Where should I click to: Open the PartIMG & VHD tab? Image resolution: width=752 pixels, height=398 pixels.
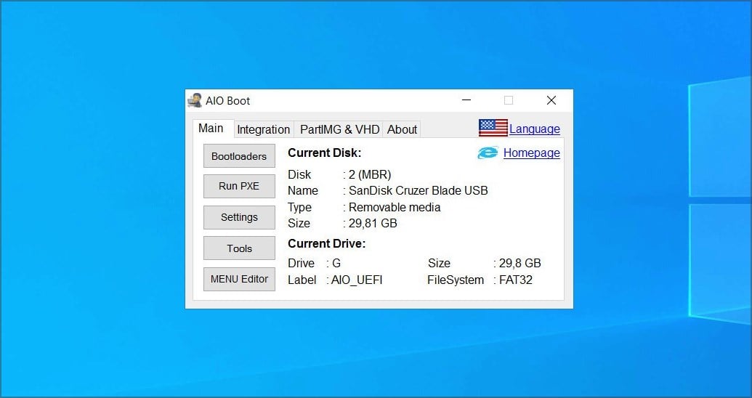pyautogui.click(x=339, y=129)
